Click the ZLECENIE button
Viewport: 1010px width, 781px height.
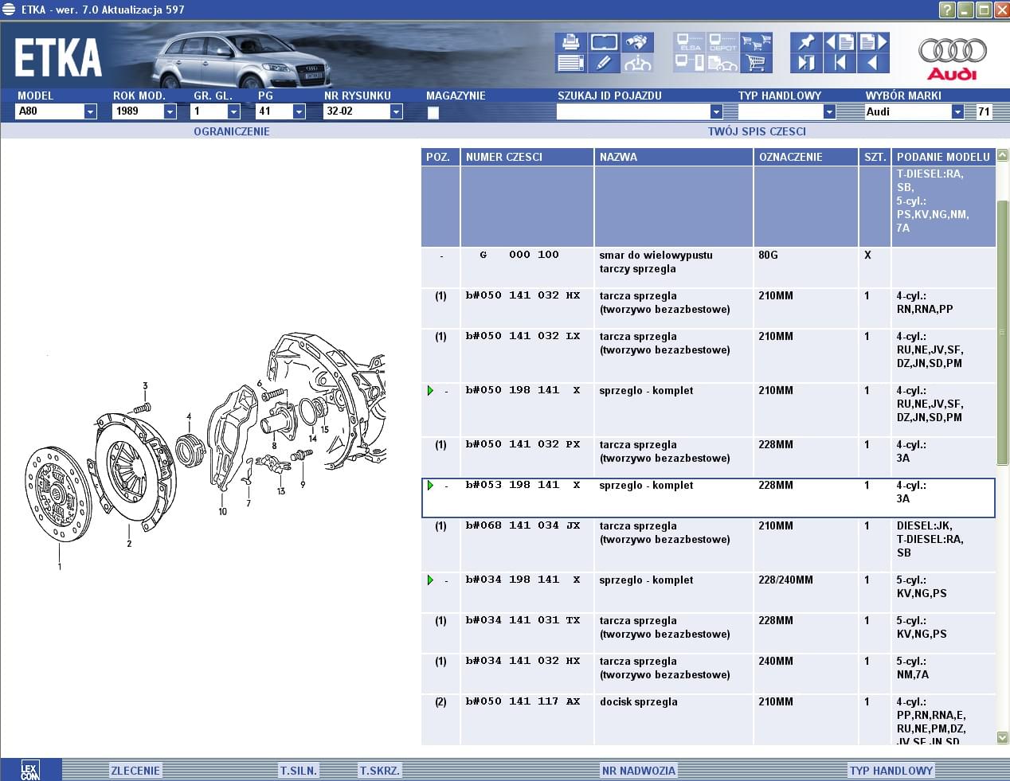(x=135, y=771)
